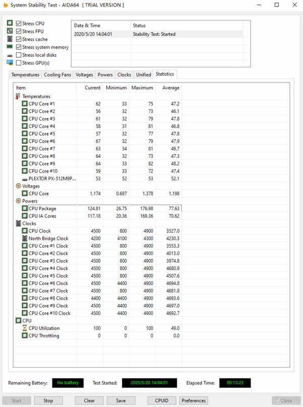Switch to the Powers tab
The image size is (303, 407).
coord(105,75)
